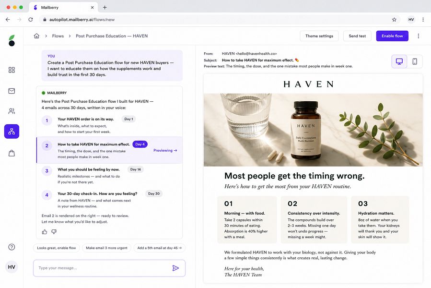Select the Flows icon in sidebar
Screen dimensions: 431x288
(x=12, y=132)
